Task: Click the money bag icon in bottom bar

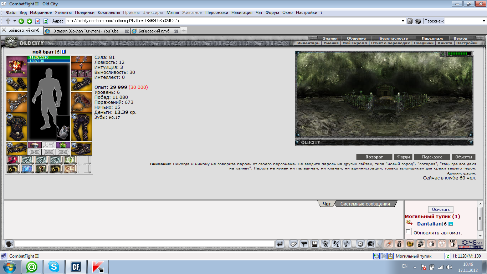Action: pos(399,244)
